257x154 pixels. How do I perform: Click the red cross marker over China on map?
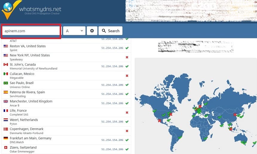tap(235, 115)
